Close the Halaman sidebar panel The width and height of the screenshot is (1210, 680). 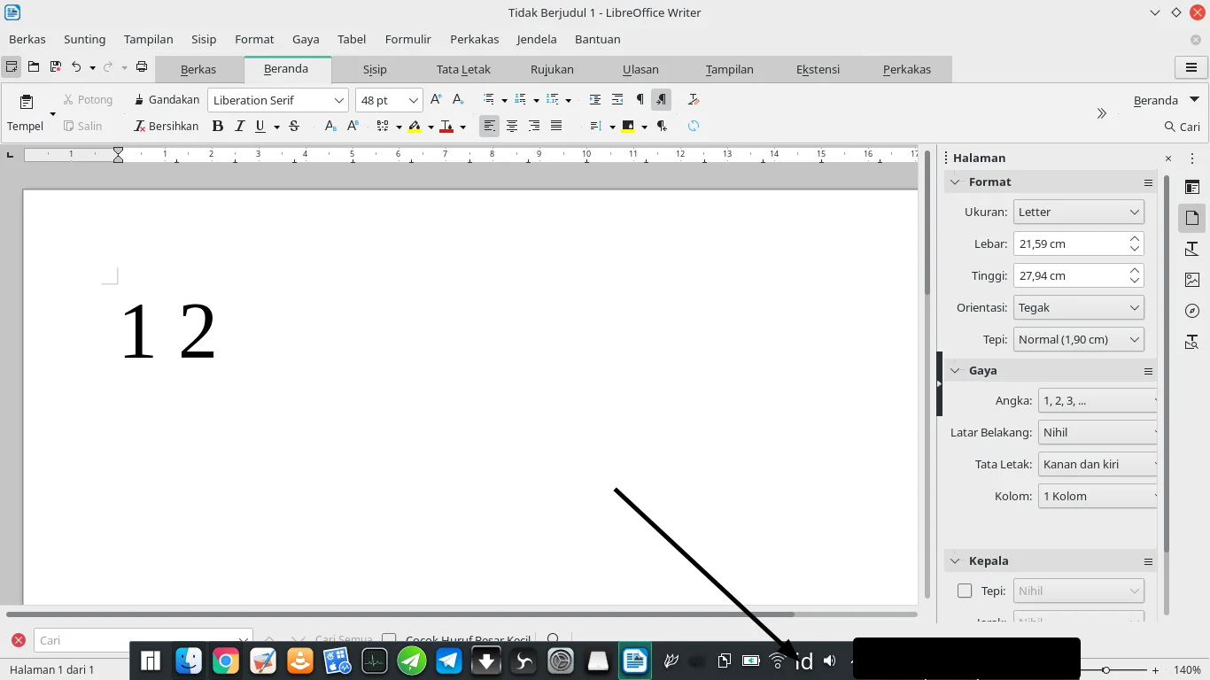click(1168, 158)
